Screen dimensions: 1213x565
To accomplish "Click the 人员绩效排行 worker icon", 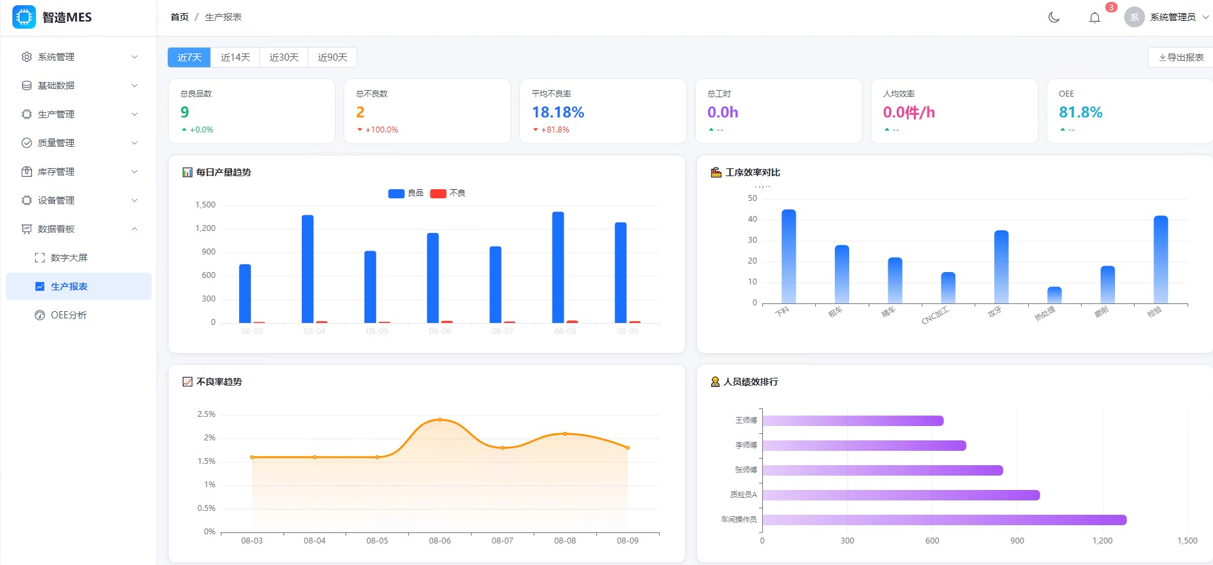I will [x=715, y=382].
